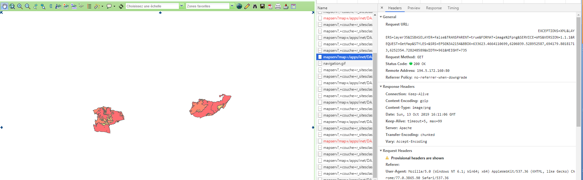Open the layer manager icon with pencil
This screenshot has height=180, width=583.
point(58,6)
